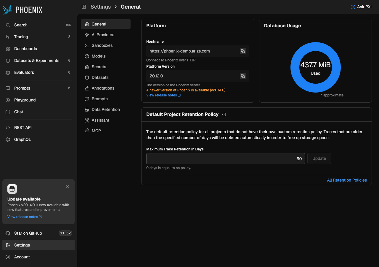The width and height of the screenshot is (379, 267).
Task: Click the Platform Version field
Action: pyautogui.click(x=198, y=76)
